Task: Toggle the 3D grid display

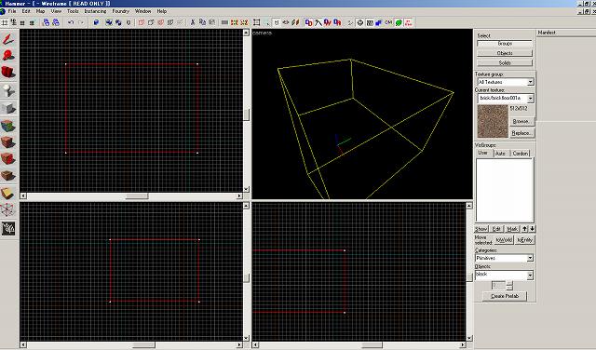Action: tap(13, 22)
